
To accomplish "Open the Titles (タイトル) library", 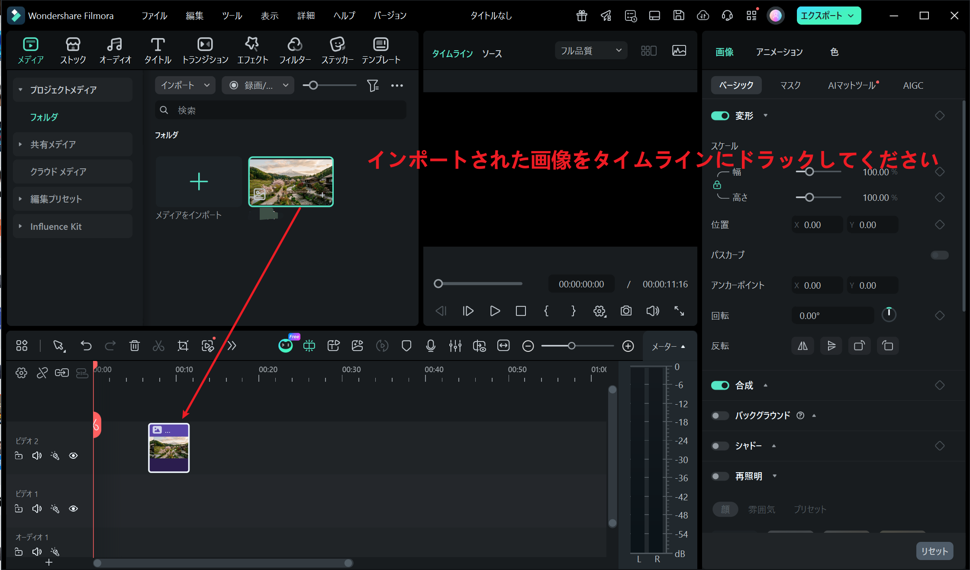I will point(158,50).
